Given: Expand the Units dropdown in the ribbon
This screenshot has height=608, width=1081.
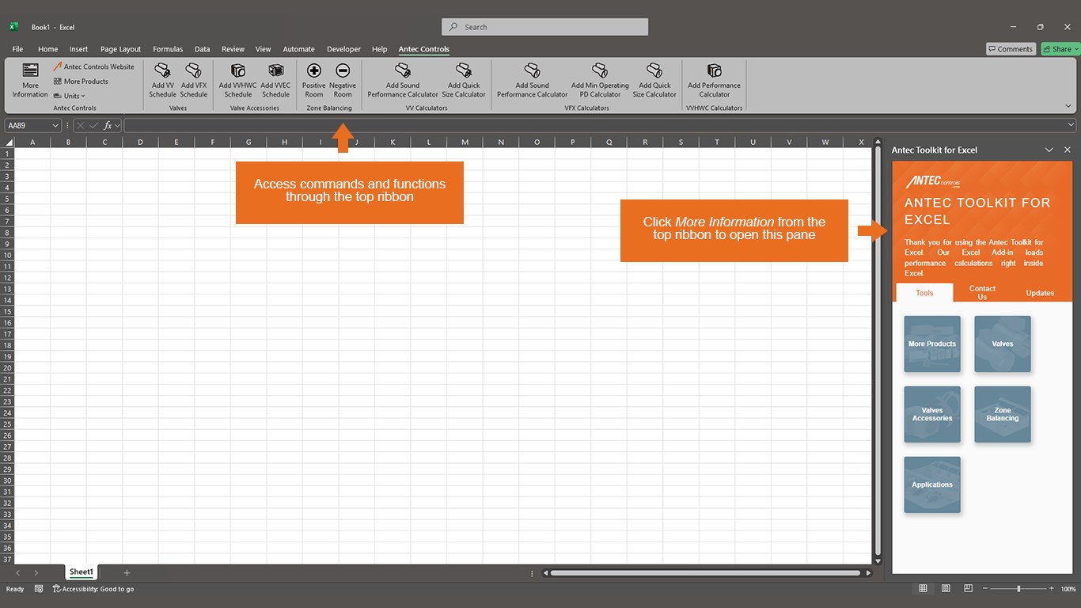Looking at the screenshot, I should (x=70, y=96).
